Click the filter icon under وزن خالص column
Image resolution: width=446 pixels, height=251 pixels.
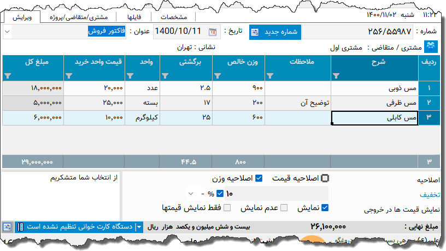[218, 76]
